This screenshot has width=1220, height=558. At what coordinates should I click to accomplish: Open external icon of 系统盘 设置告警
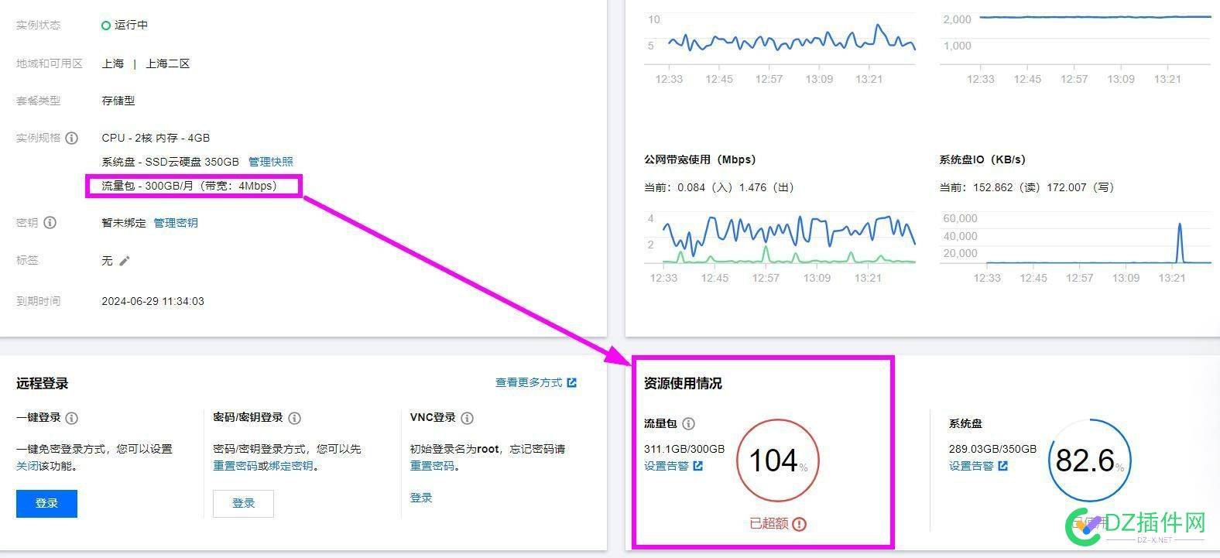[x=1002, y=466]
